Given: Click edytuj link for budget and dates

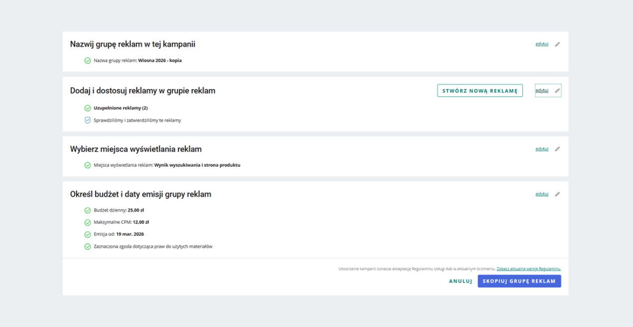Looking at the screenshot, I should click(x=542, y=194).
